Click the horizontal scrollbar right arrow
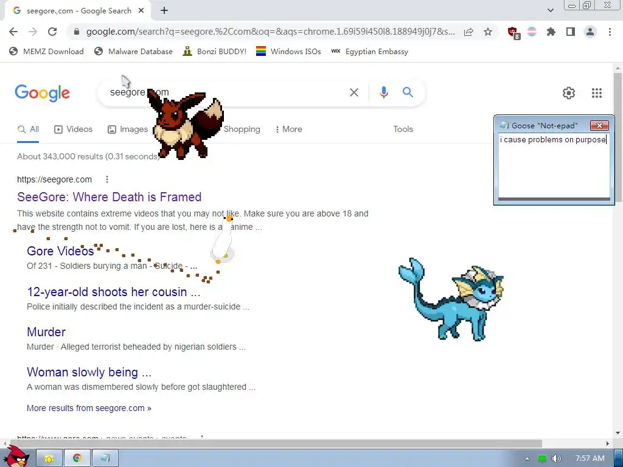The height and width of the screenshot is (467, 623). pyautogui.click(x=608, y=443)
